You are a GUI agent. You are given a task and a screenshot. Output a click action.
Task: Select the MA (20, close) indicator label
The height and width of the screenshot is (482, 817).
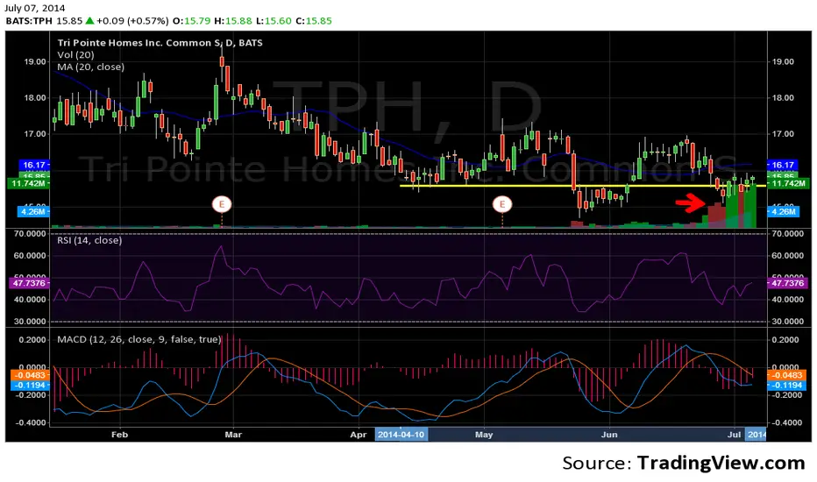(x=90, y=67)
